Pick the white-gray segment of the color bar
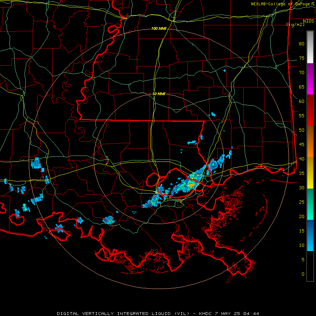Viewport: 316px width, 316px height. tap(310, 47)
